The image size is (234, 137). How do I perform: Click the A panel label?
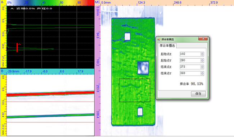pos(2,2)
